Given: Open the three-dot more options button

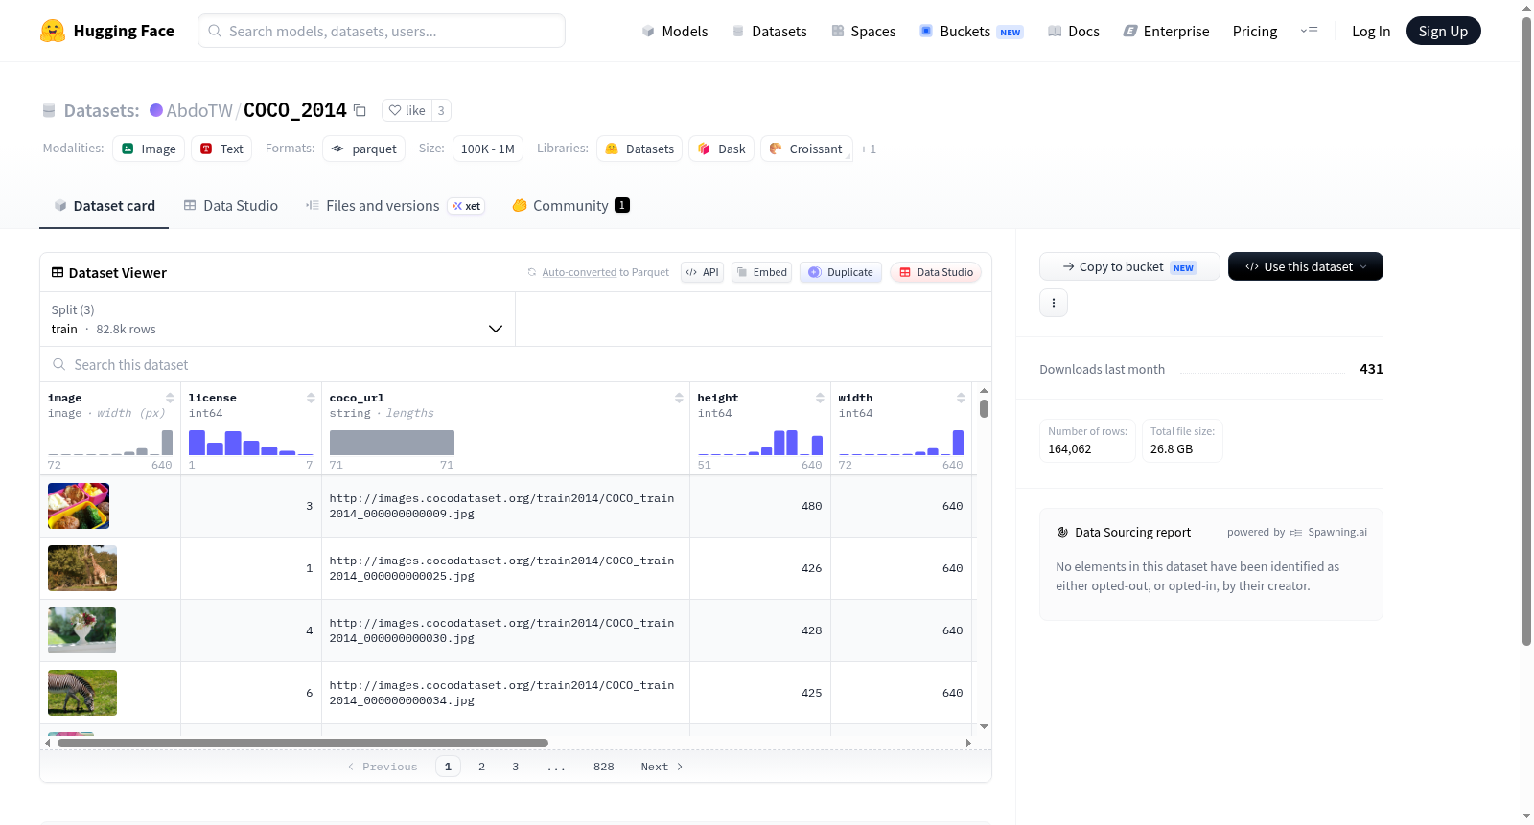Looking at the screenshot, I should tap(1054, 303).
